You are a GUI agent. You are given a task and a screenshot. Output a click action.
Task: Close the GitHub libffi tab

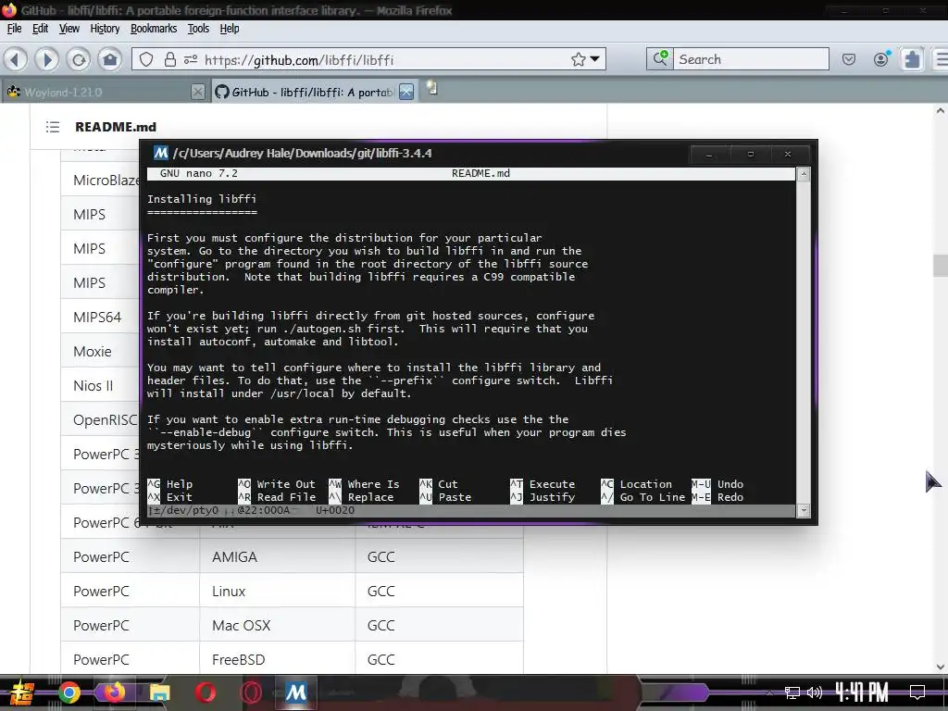[407, 92]
